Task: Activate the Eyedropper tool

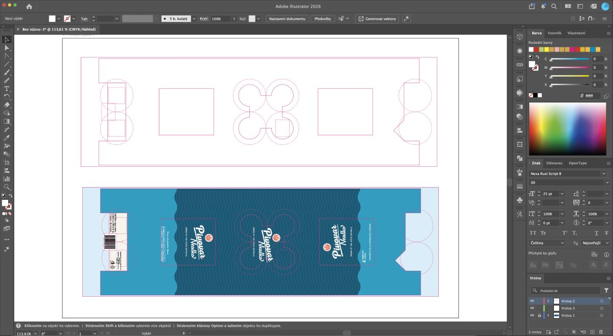Action: pos(7,138)
